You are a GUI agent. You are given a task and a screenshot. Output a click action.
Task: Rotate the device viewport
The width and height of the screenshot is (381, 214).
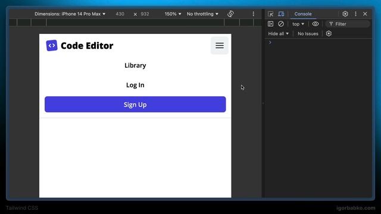tap(230, 14)
